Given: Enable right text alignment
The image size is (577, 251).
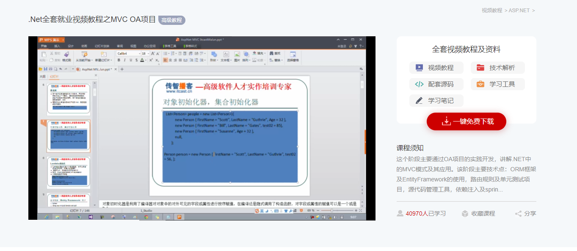Looking at the screenshot, I should coord(175,60).
